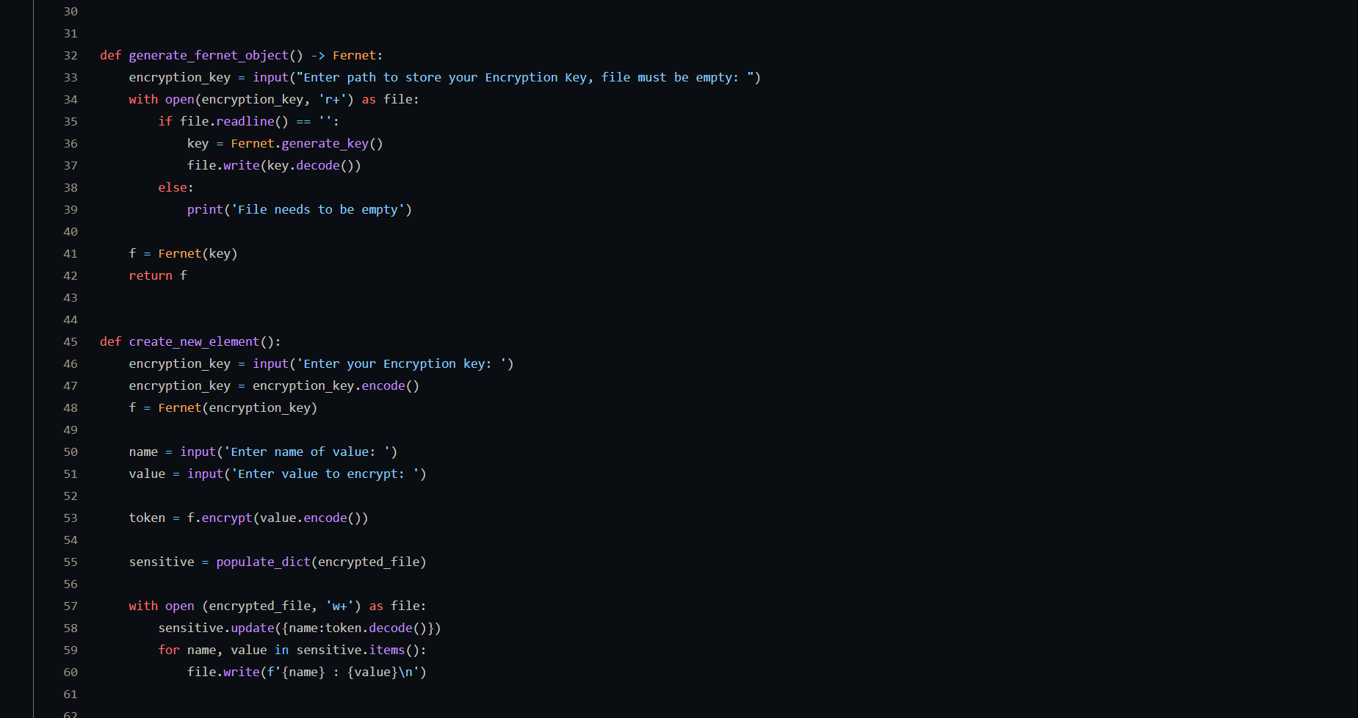The width and height of the screenshot is (1358, 718).
Task: Click line number 60
Action: point(71,672)
